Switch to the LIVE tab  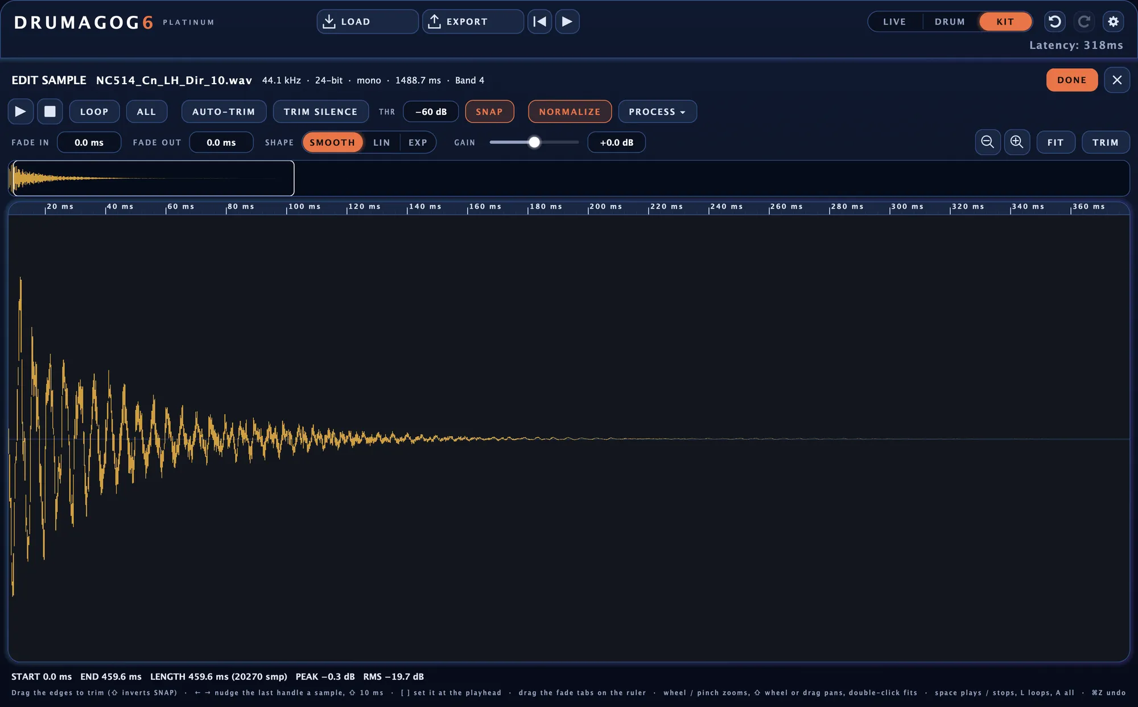(894, 22)
